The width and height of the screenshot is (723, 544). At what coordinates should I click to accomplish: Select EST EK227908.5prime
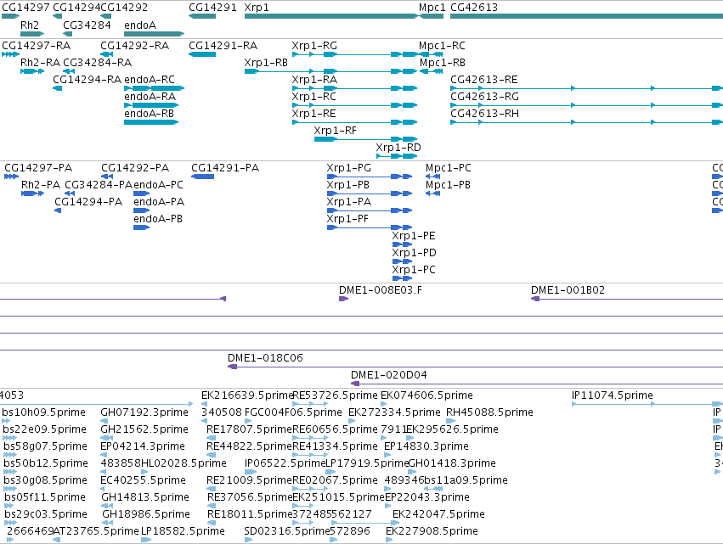(432, 531)
